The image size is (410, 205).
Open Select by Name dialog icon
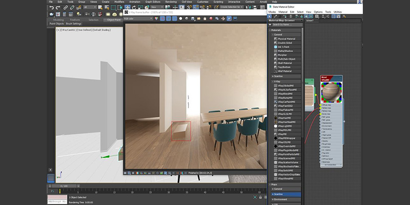[x=107, y=8]
